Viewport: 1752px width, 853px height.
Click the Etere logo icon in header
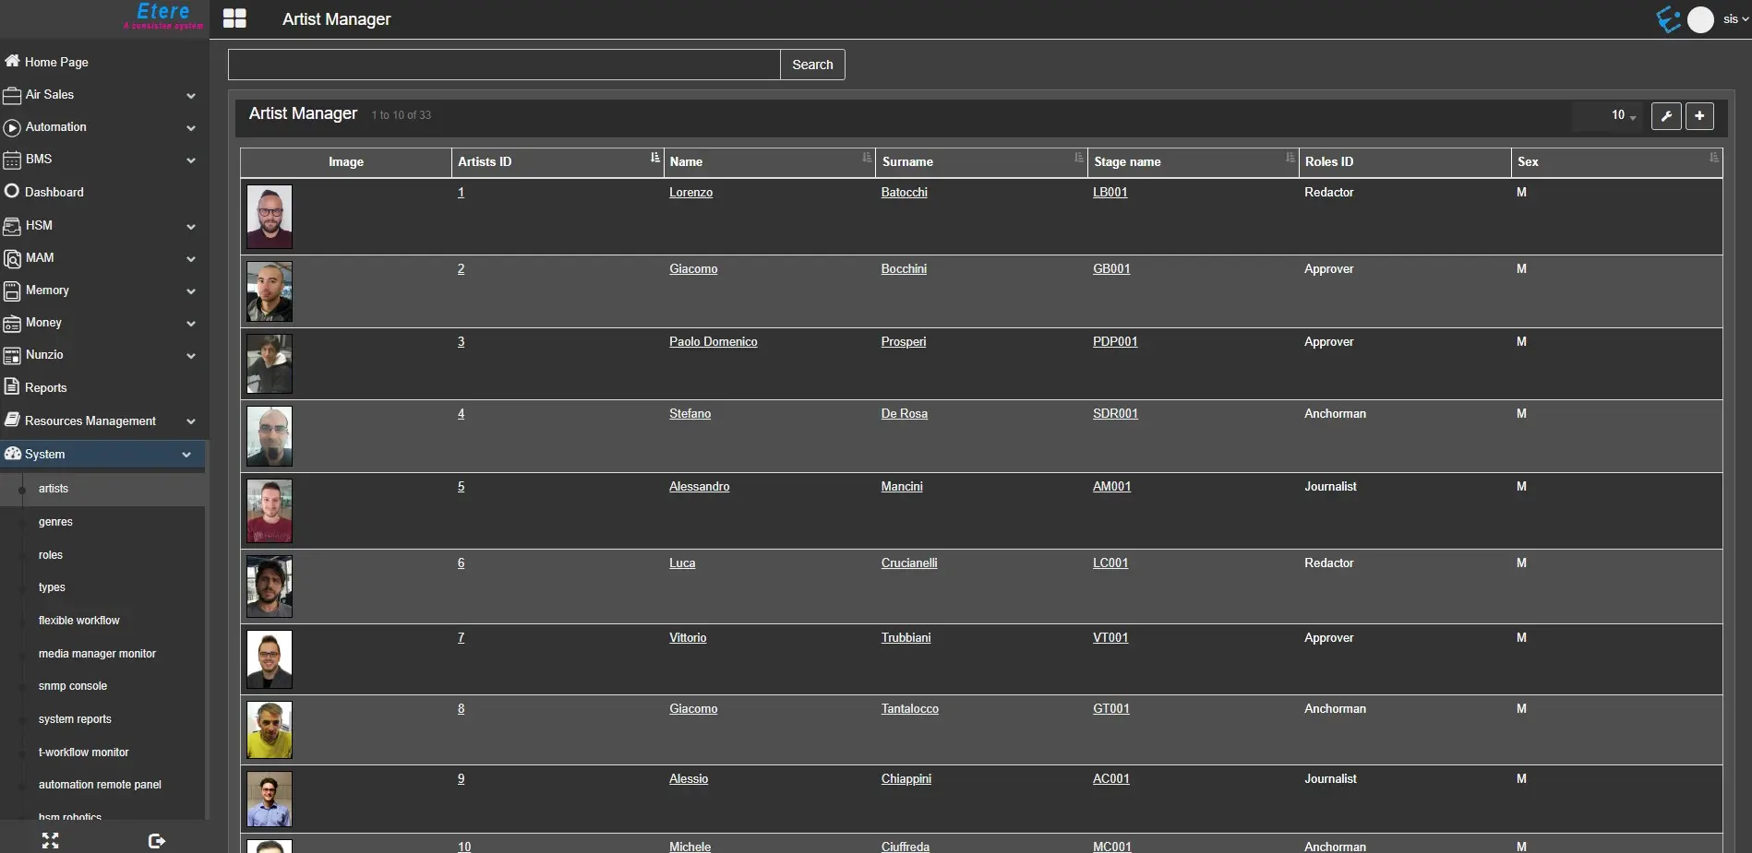point(1667,19)
